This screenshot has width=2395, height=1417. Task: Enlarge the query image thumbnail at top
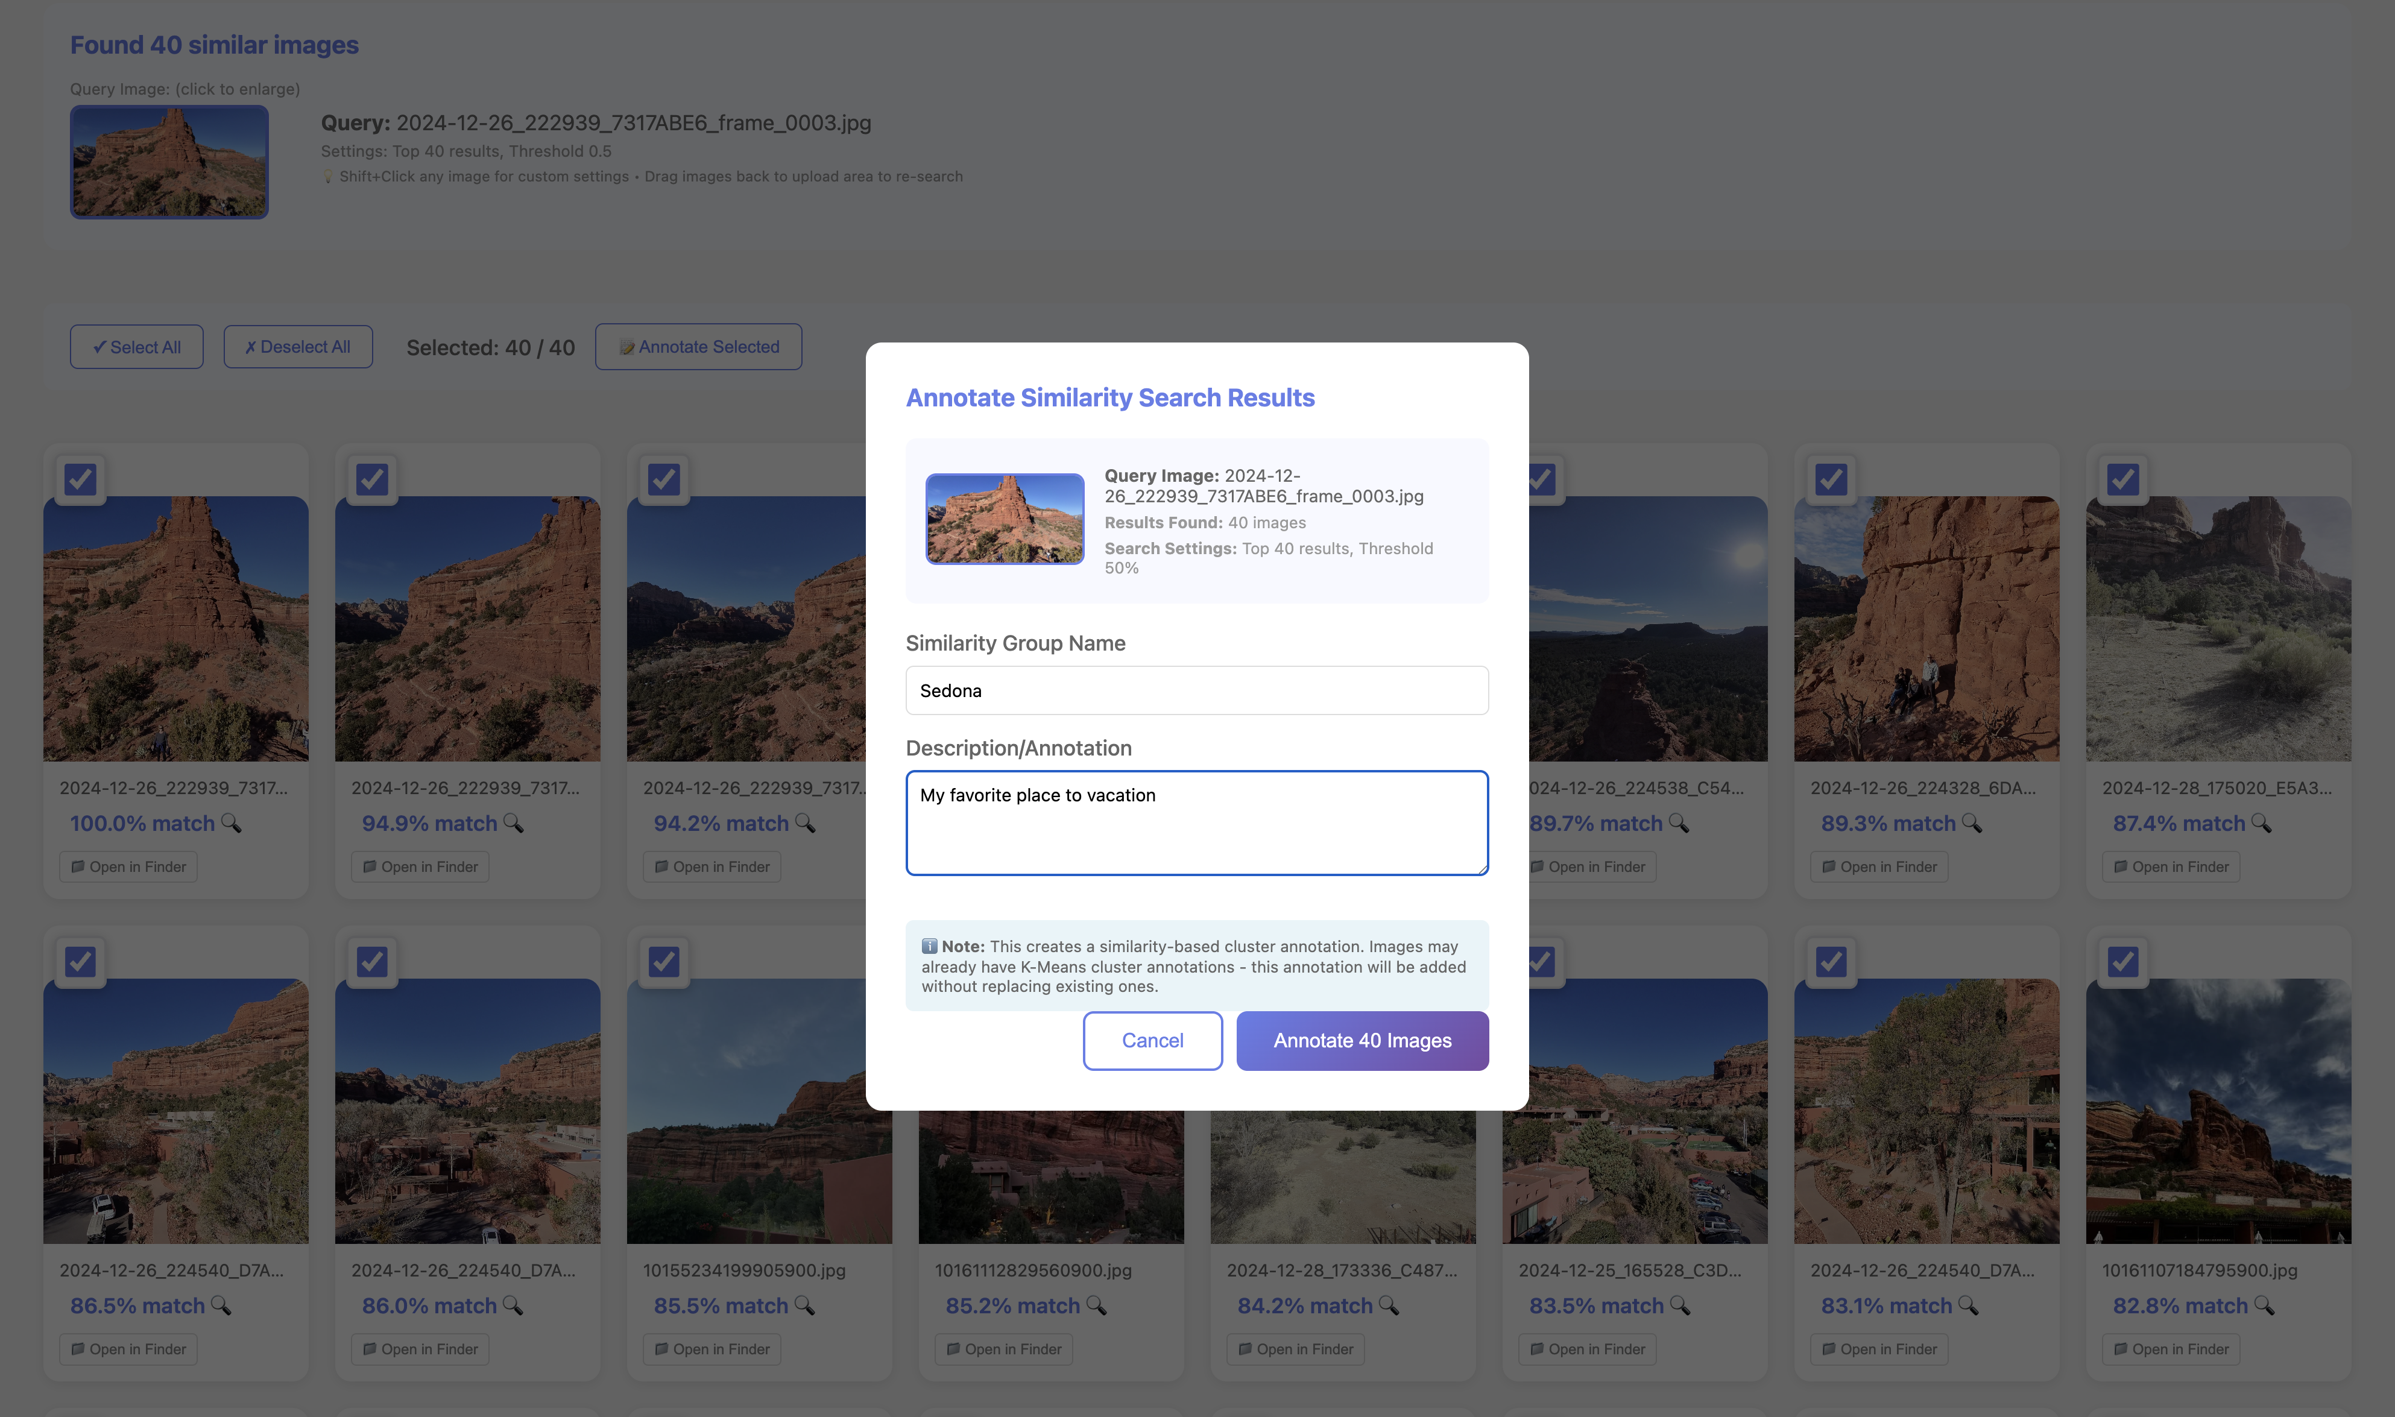click(x=169, y=162)
